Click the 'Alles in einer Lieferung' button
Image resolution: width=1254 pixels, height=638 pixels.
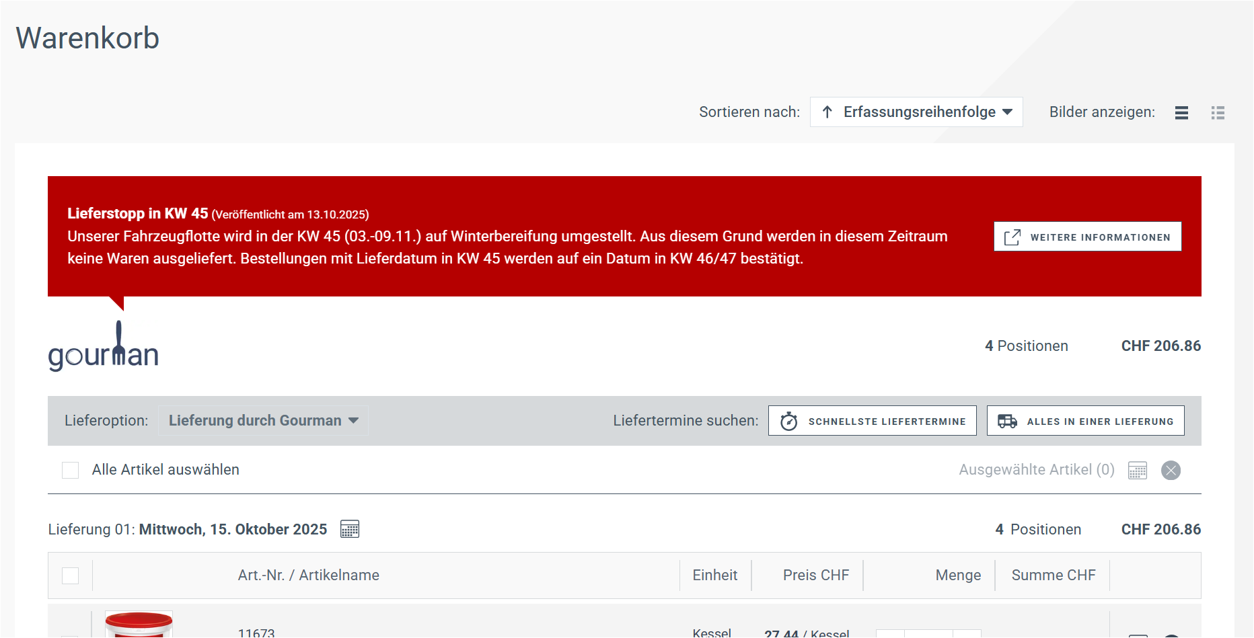click(1086, 421)
